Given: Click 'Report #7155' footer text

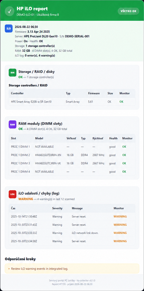Looking at the screenshot, I should (x=59, y=284).
